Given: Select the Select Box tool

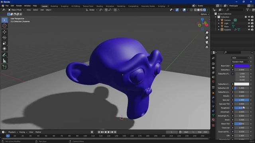Looking at the screenshot, I should click(4, 20).
